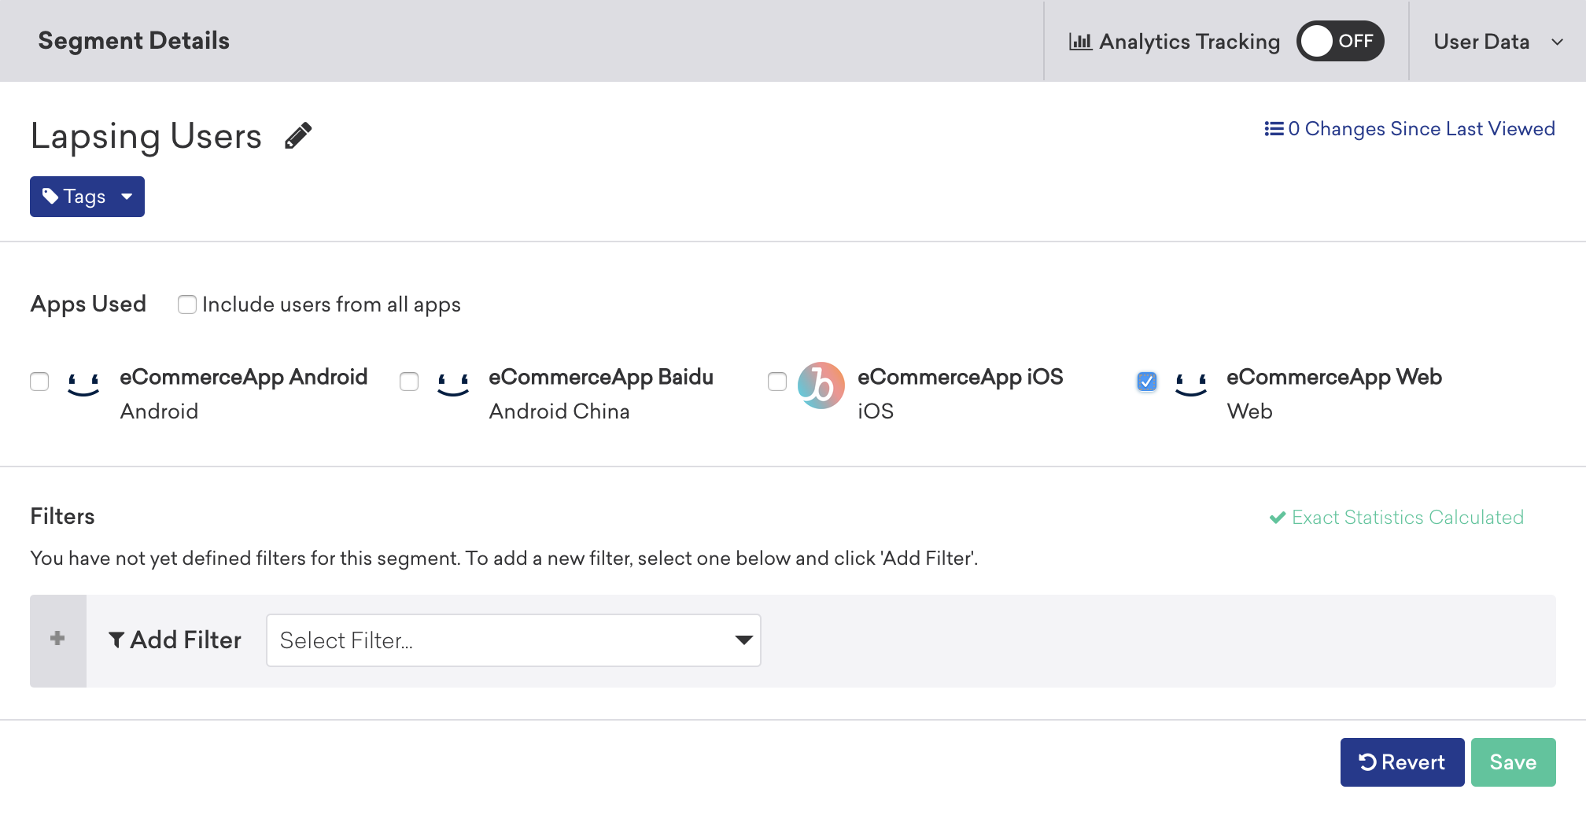This screenshot has height=815, width=1586.
Task: Click the eCommerceApp Web smiley icon
Action: click(1191, 385)
